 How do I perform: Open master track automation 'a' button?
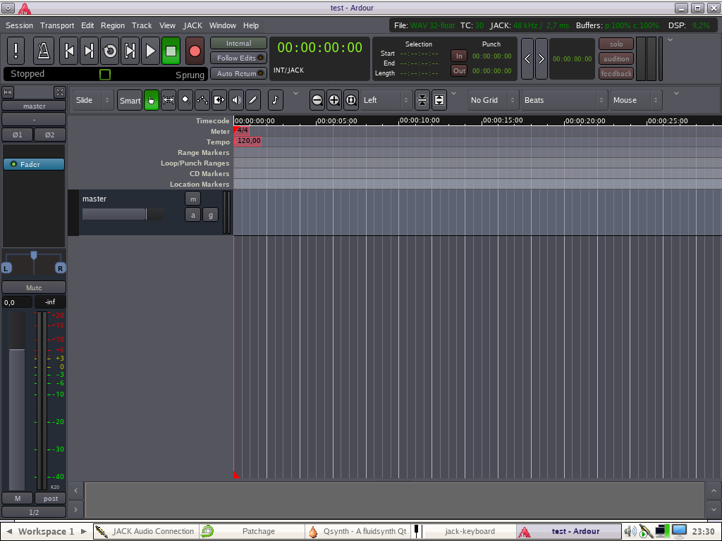pyautogui.click(x=193, y=215)
